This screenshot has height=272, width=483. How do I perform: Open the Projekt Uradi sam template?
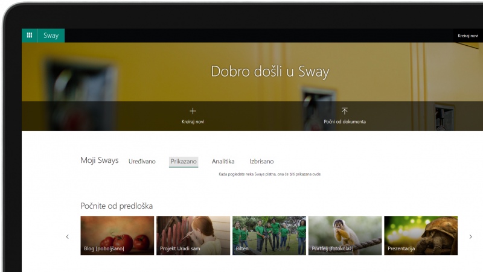(x=193, y=235)
